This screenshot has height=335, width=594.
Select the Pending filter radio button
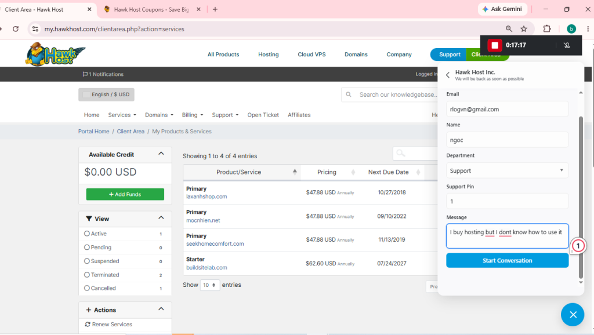coord(87,247)
